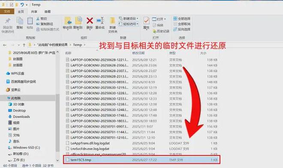Image resolution: width=283 pixels, height=168 pixels.
Task: Click the Up one level arrow
Action: [24, 45]
